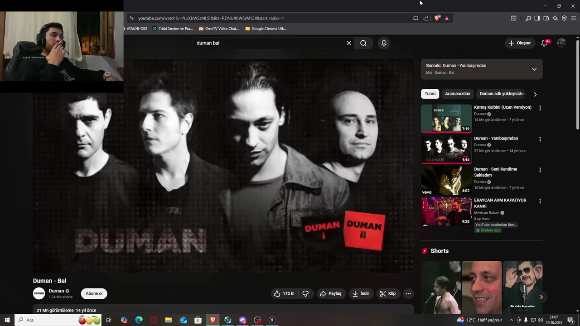The height and width of the screenshot is (326, 580).
Task: Click the install app icon in the address bar
Action: click(416, 18)
